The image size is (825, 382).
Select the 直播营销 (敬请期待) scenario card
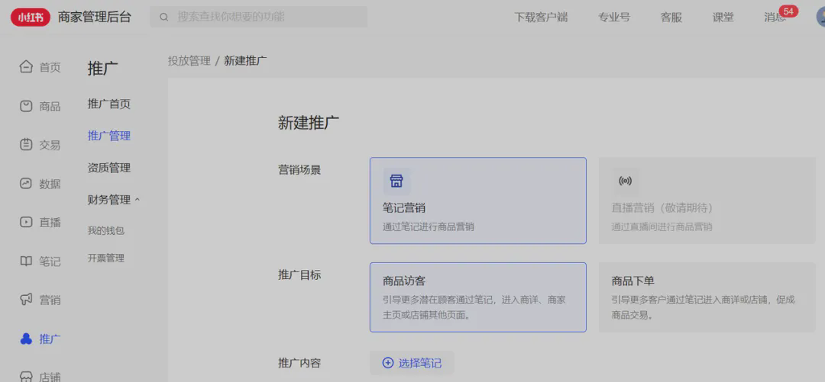click(x=707, y=201)
